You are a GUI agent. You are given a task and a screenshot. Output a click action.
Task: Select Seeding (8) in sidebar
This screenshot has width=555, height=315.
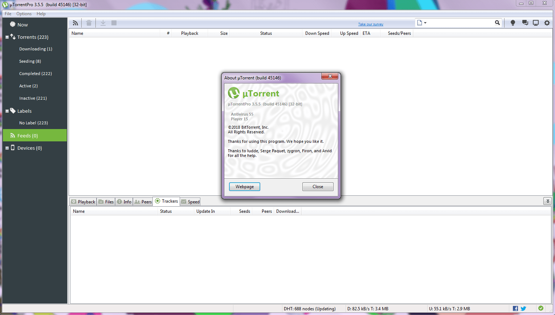tap(30, 61)
